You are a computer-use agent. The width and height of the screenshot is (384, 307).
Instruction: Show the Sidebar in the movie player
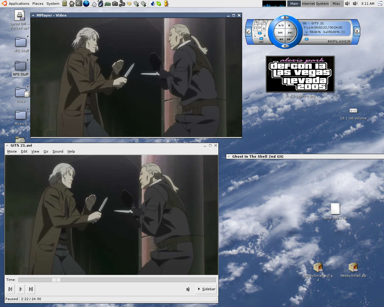click(206, 289)
